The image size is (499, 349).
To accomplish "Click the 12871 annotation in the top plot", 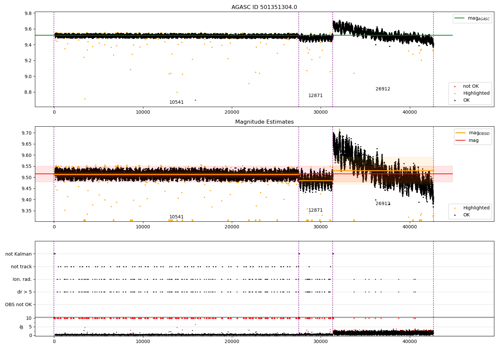I will (x=315, y=96).
